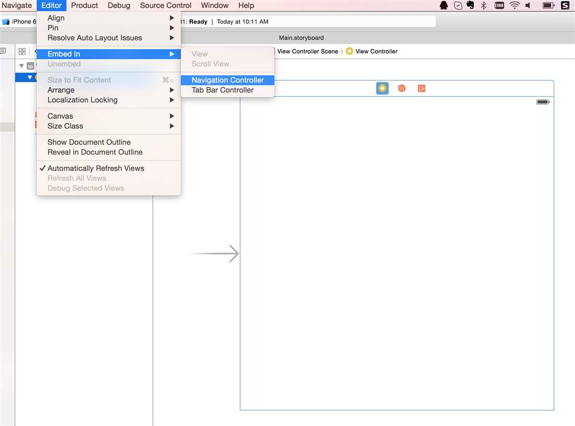The width and height of the screenshot is (575, 426).
Task: Choose Navigation Controller from Embed In
Action: (x=227, y=80)
